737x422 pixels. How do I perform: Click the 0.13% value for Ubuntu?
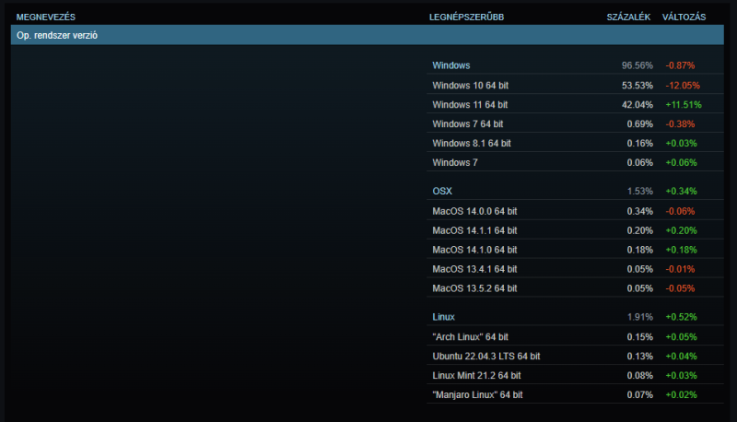pos(639,357)
